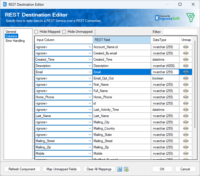The width and height of the screenshot is (200, 176).
Task: Open Mobile input column dropdown
Action: pyautogui.click(x=90, y=154)
